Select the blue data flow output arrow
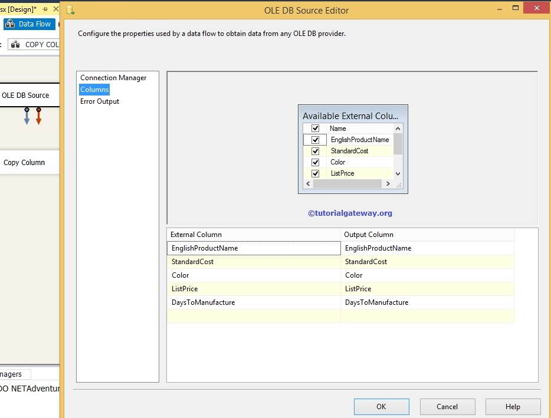The image size is (551, 418). click(x=27, y=117)
